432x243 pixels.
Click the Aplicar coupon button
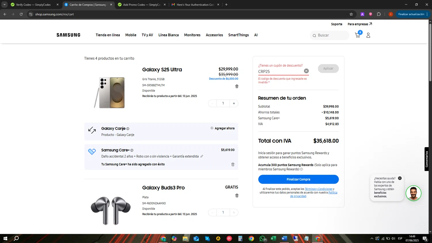(328, 69)
